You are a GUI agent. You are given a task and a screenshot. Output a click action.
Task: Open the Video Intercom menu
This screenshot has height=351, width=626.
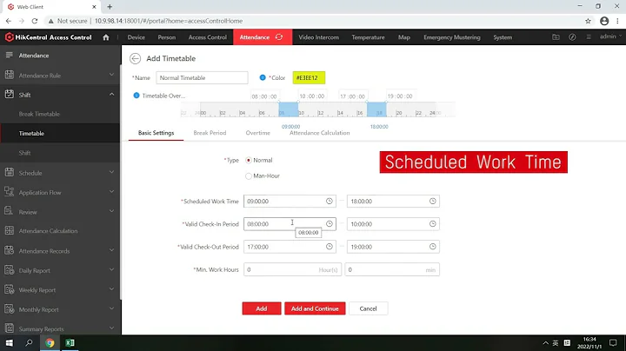(318, 37)
